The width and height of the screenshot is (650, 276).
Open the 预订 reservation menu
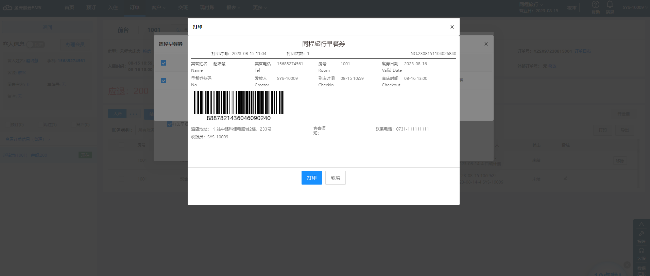(x=91, y=7)
